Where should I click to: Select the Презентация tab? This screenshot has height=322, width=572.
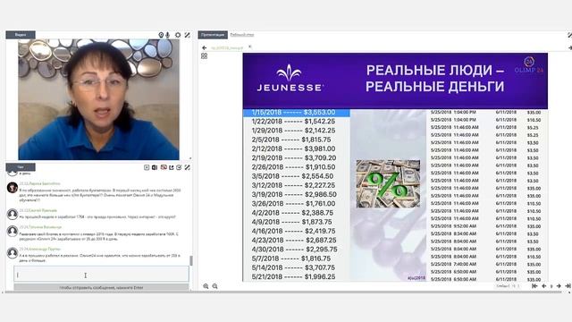click(x=213, y=35)
